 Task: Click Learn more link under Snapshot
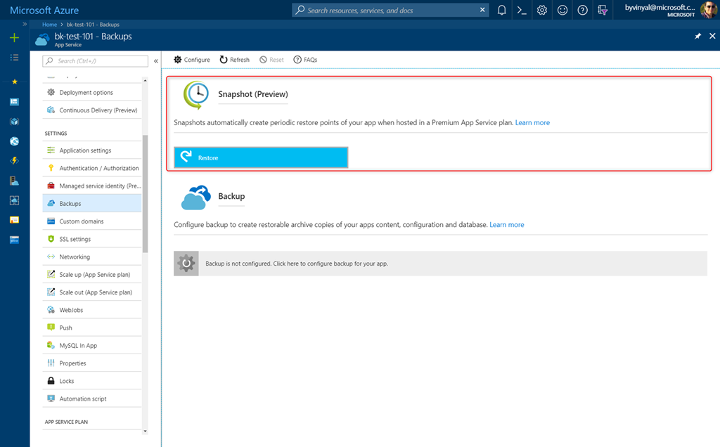532,122
